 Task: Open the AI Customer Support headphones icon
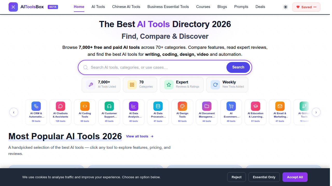(x=109, y=106)
